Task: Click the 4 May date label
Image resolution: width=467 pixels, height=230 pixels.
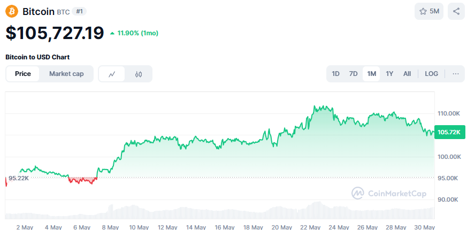Action: [53, 227]
